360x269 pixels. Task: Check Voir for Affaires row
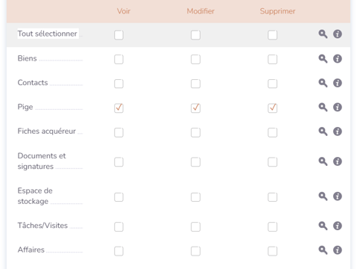tap(119, 251)
